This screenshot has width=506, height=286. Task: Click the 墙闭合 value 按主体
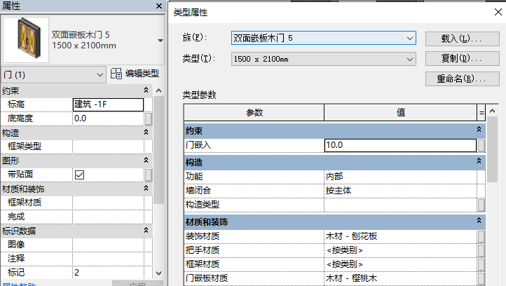[400, 191]
